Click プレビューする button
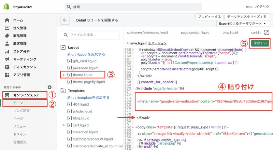 [x=209, y=17]
